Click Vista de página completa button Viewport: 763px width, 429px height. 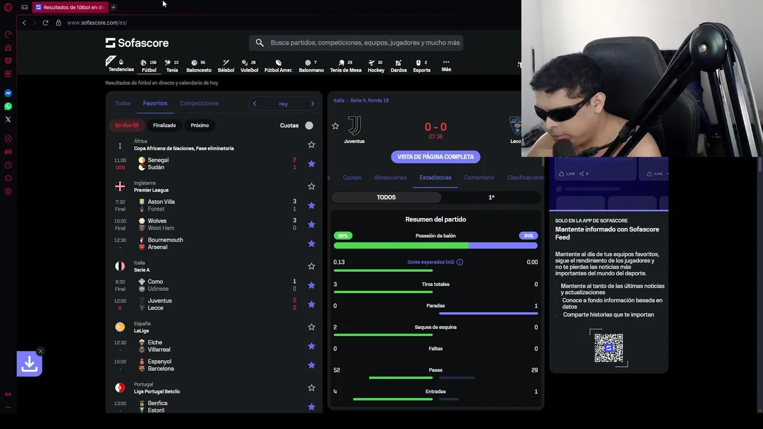[x=436, y=157]
